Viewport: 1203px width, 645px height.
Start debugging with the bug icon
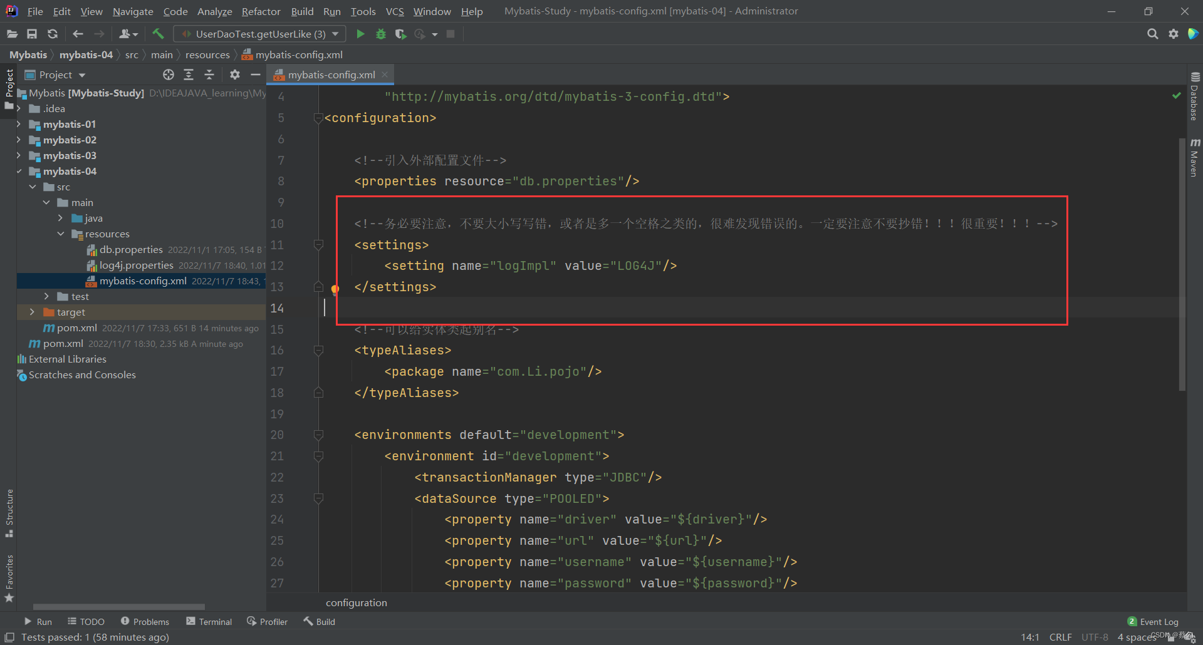(x=380, y=34)
